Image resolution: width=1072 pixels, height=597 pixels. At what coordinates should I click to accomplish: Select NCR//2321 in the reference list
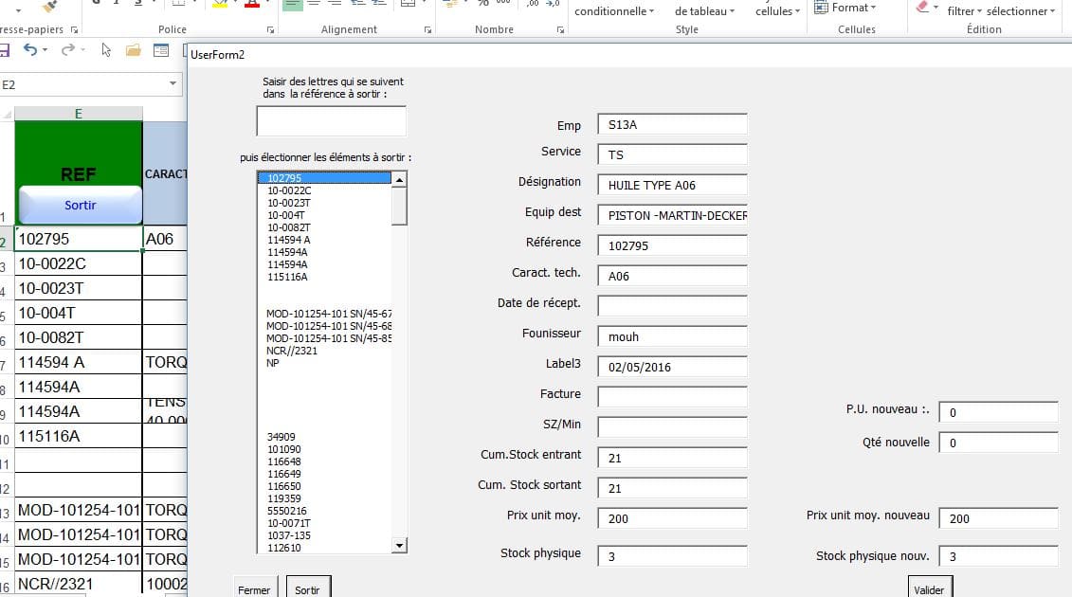[292, 351]
